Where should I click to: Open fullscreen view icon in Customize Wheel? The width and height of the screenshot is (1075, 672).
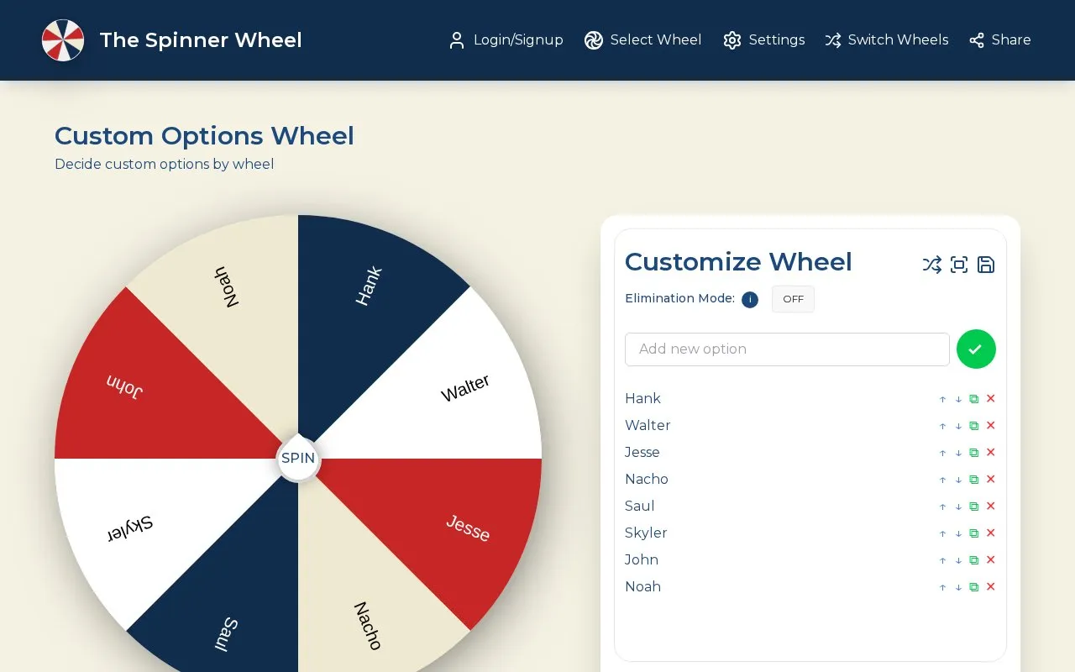(959, 265)
